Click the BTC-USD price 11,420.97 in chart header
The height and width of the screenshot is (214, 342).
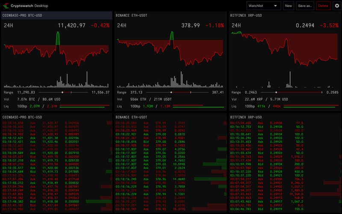click(x=71, y=26)
